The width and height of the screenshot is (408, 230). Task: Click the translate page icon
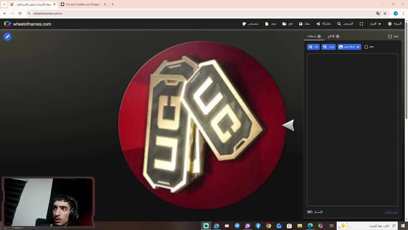pyautogui.click(x=378, y=13)
